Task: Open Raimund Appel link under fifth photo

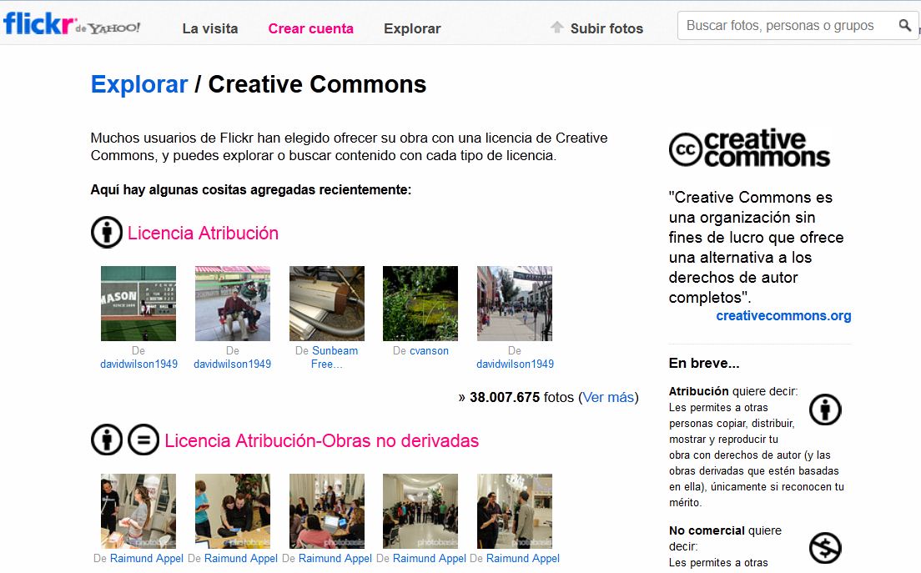Action: coord(523,558)
